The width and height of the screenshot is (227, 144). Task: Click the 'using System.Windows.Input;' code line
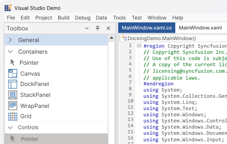[184, 140]
